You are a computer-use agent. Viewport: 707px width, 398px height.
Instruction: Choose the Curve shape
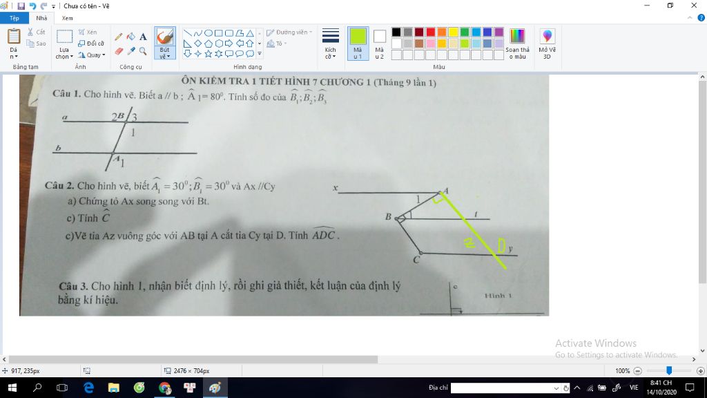click(198, 33)
